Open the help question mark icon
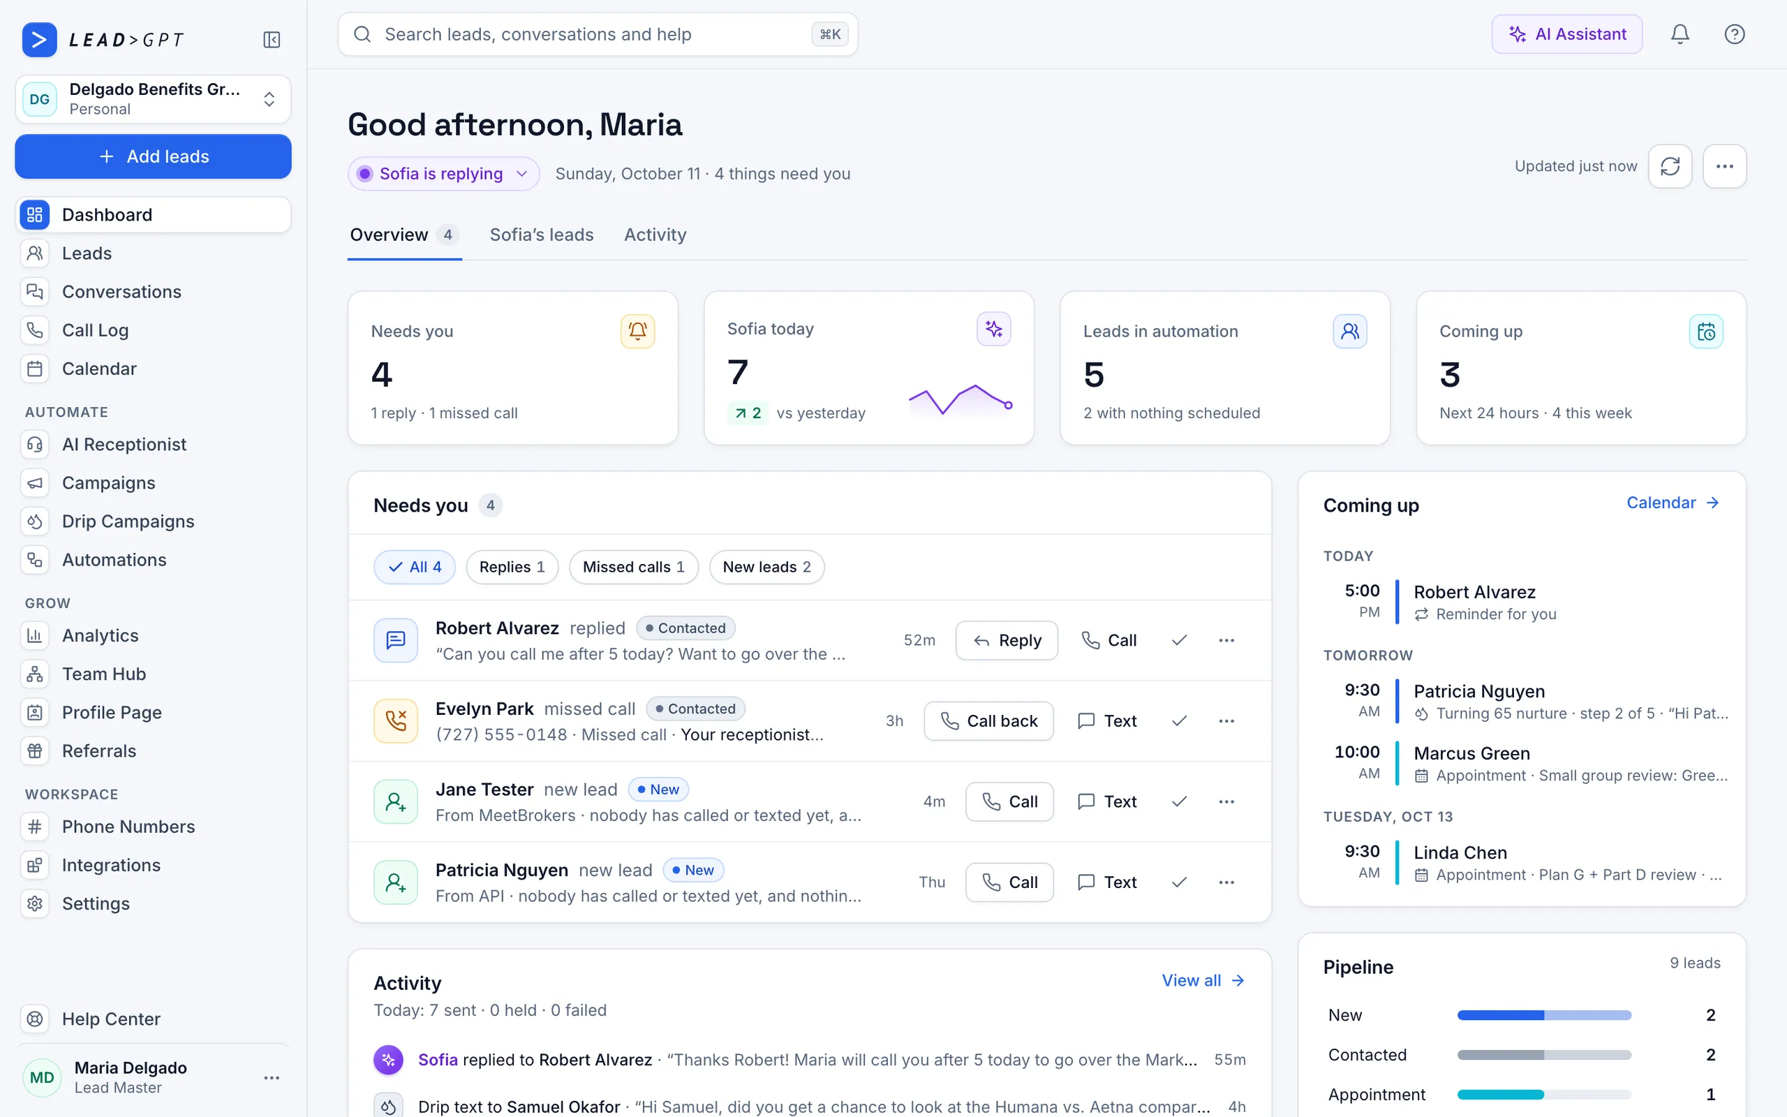This screenshot has width=1787, height=1117. click(1734, 34)
